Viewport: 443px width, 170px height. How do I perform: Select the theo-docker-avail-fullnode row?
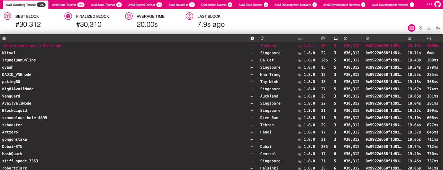[x=221, y=46]
